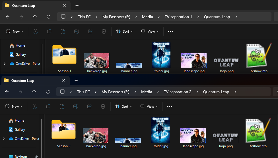Click Cut scissors icon in Season 1 window toolbar

(36, 31)
